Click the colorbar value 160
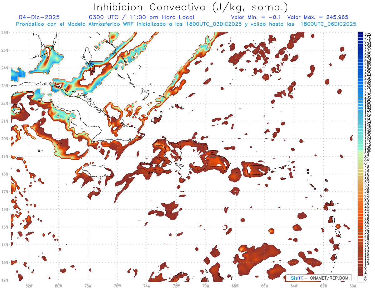Viewport: 375px width, 290px height. pos(368,119)
